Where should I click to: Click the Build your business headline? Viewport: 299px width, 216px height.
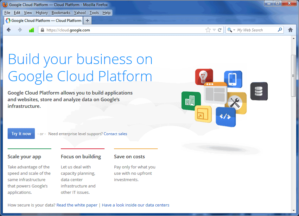pos(80,68)
